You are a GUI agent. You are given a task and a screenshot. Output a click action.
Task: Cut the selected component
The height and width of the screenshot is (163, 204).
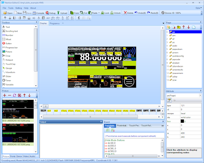(84, 13)
